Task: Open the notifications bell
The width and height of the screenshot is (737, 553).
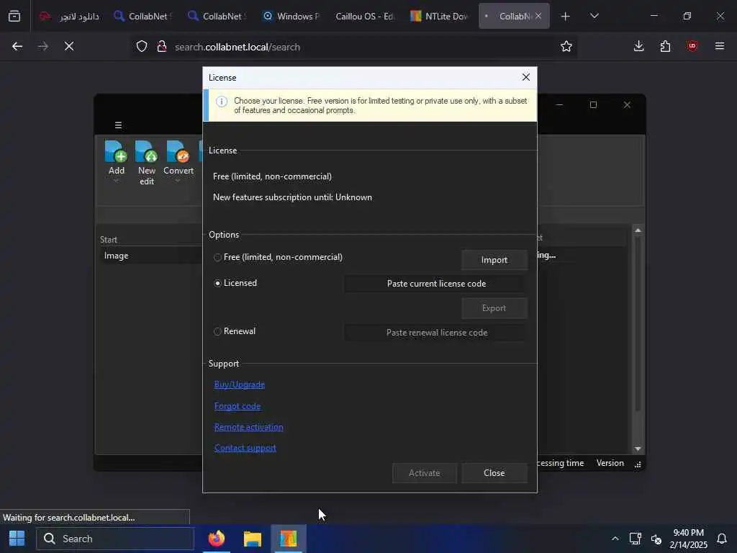Action: [x=722, y=539]
